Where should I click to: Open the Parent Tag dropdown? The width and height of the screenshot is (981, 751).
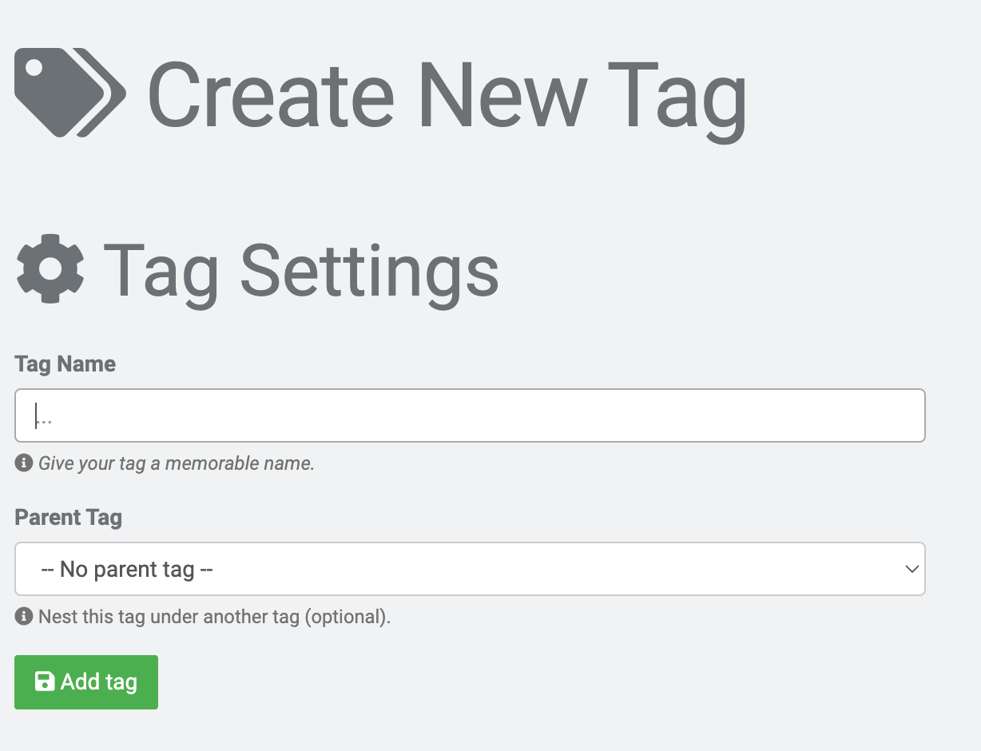pyautogui.click(x=470, y=569)
